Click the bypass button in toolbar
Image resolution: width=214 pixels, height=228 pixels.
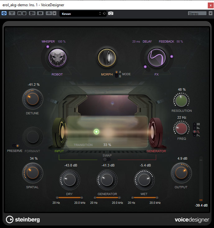click(x=12, y=13)
